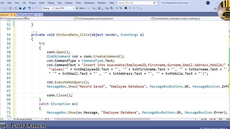Pin the Form1.cs tab
Viewport: 230px width, 129px height.
11,15
